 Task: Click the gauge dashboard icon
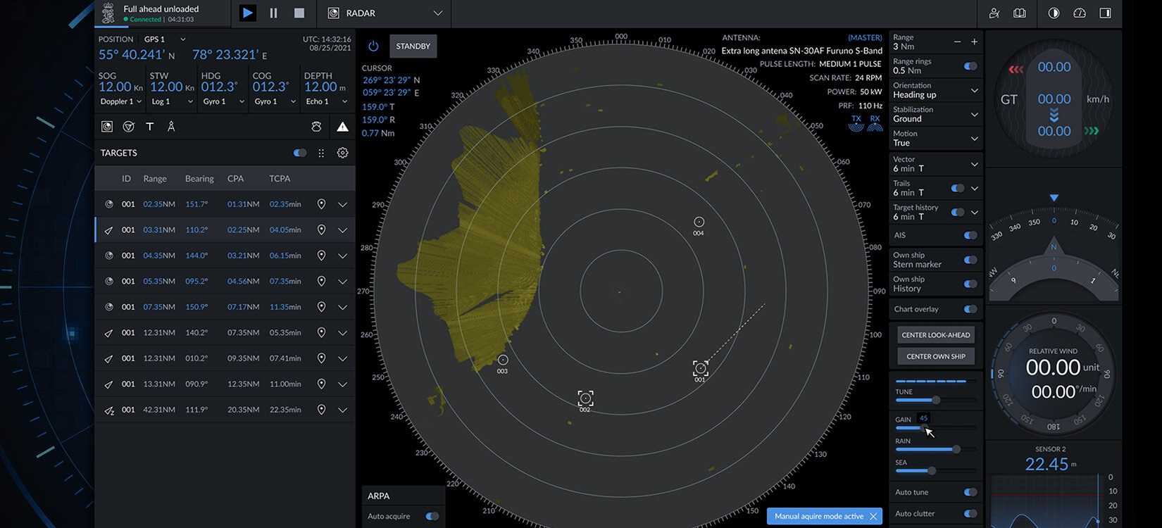(x=1079, y=13)
